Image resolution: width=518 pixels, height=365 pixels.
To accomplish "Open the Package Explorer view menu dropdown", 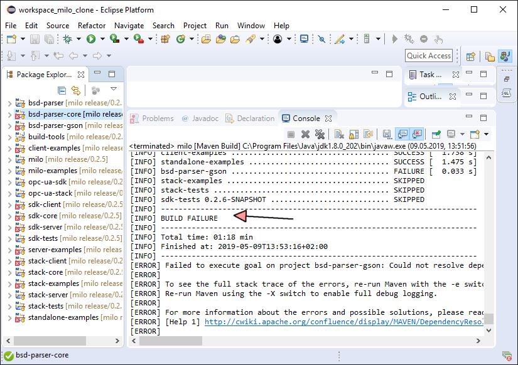I will pyautogui.click(x=114, y=90).
